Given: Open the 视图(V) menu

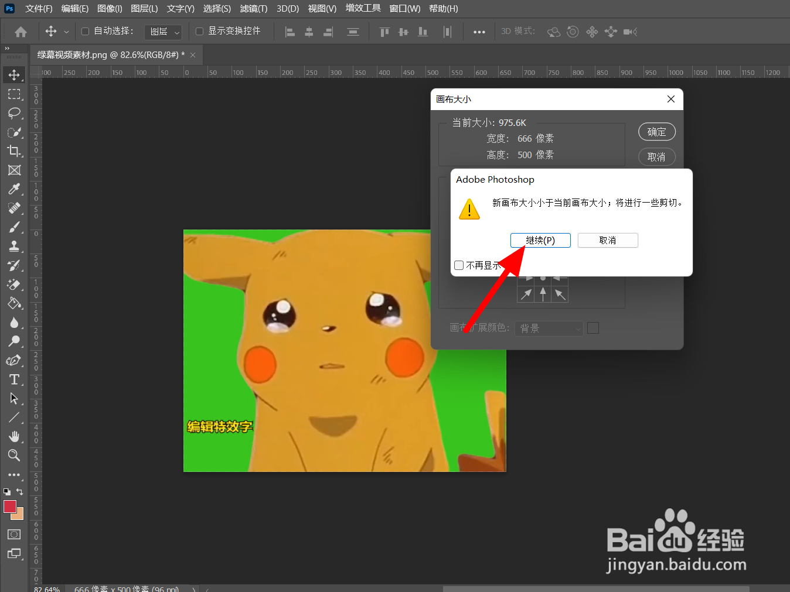Looking at the screenshot, I should (x=322, y=9).
